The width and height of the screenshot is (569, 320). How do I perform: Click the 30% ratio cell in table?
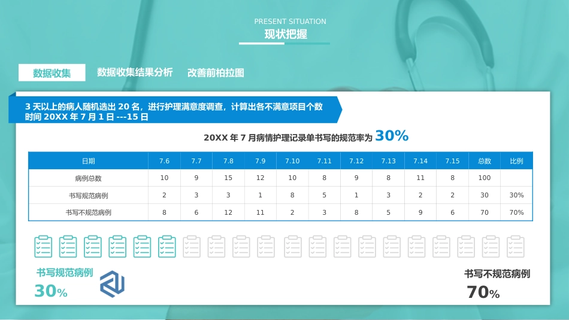516,196
